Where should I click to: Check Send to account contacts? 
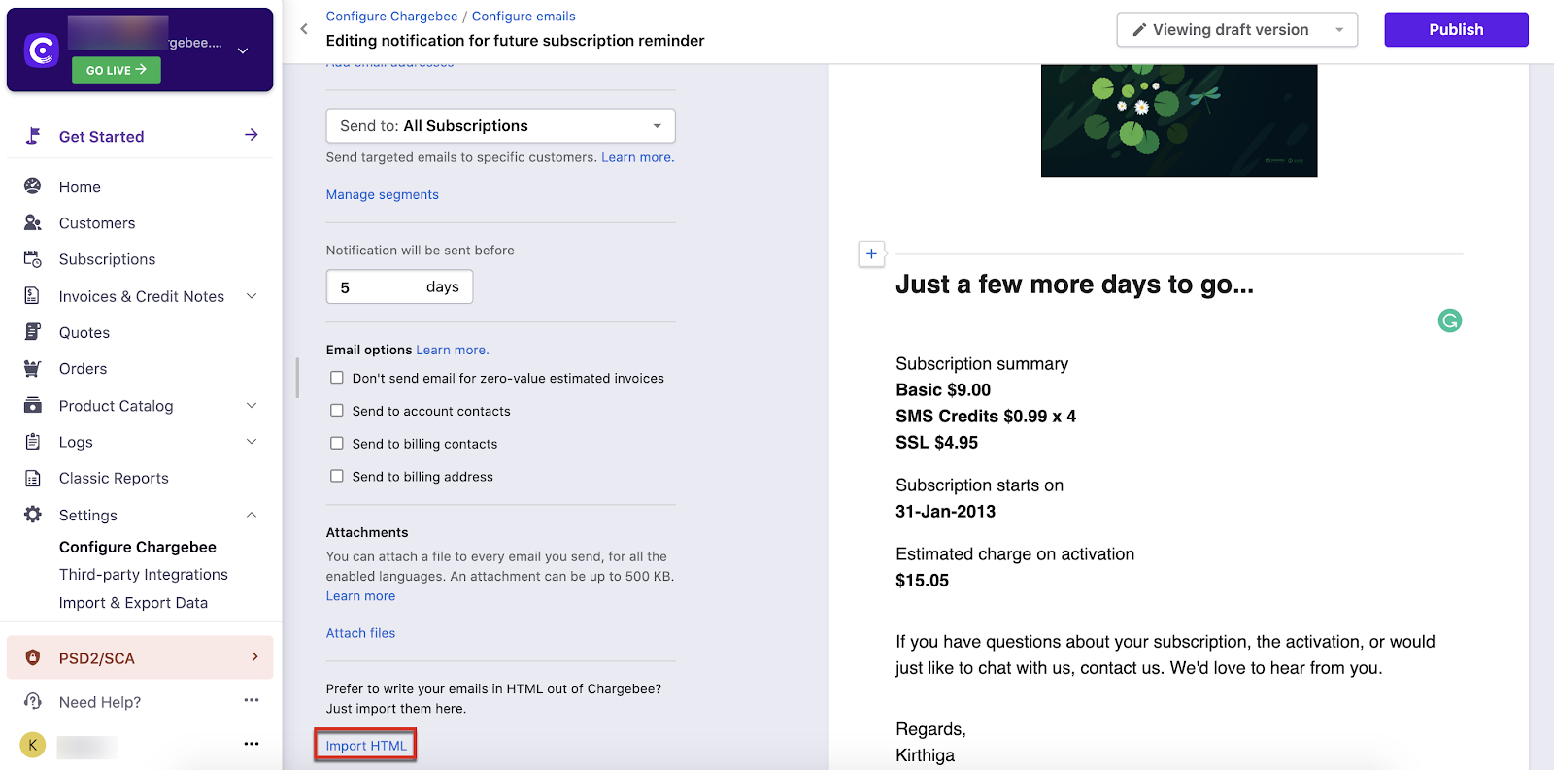point(337,411)
